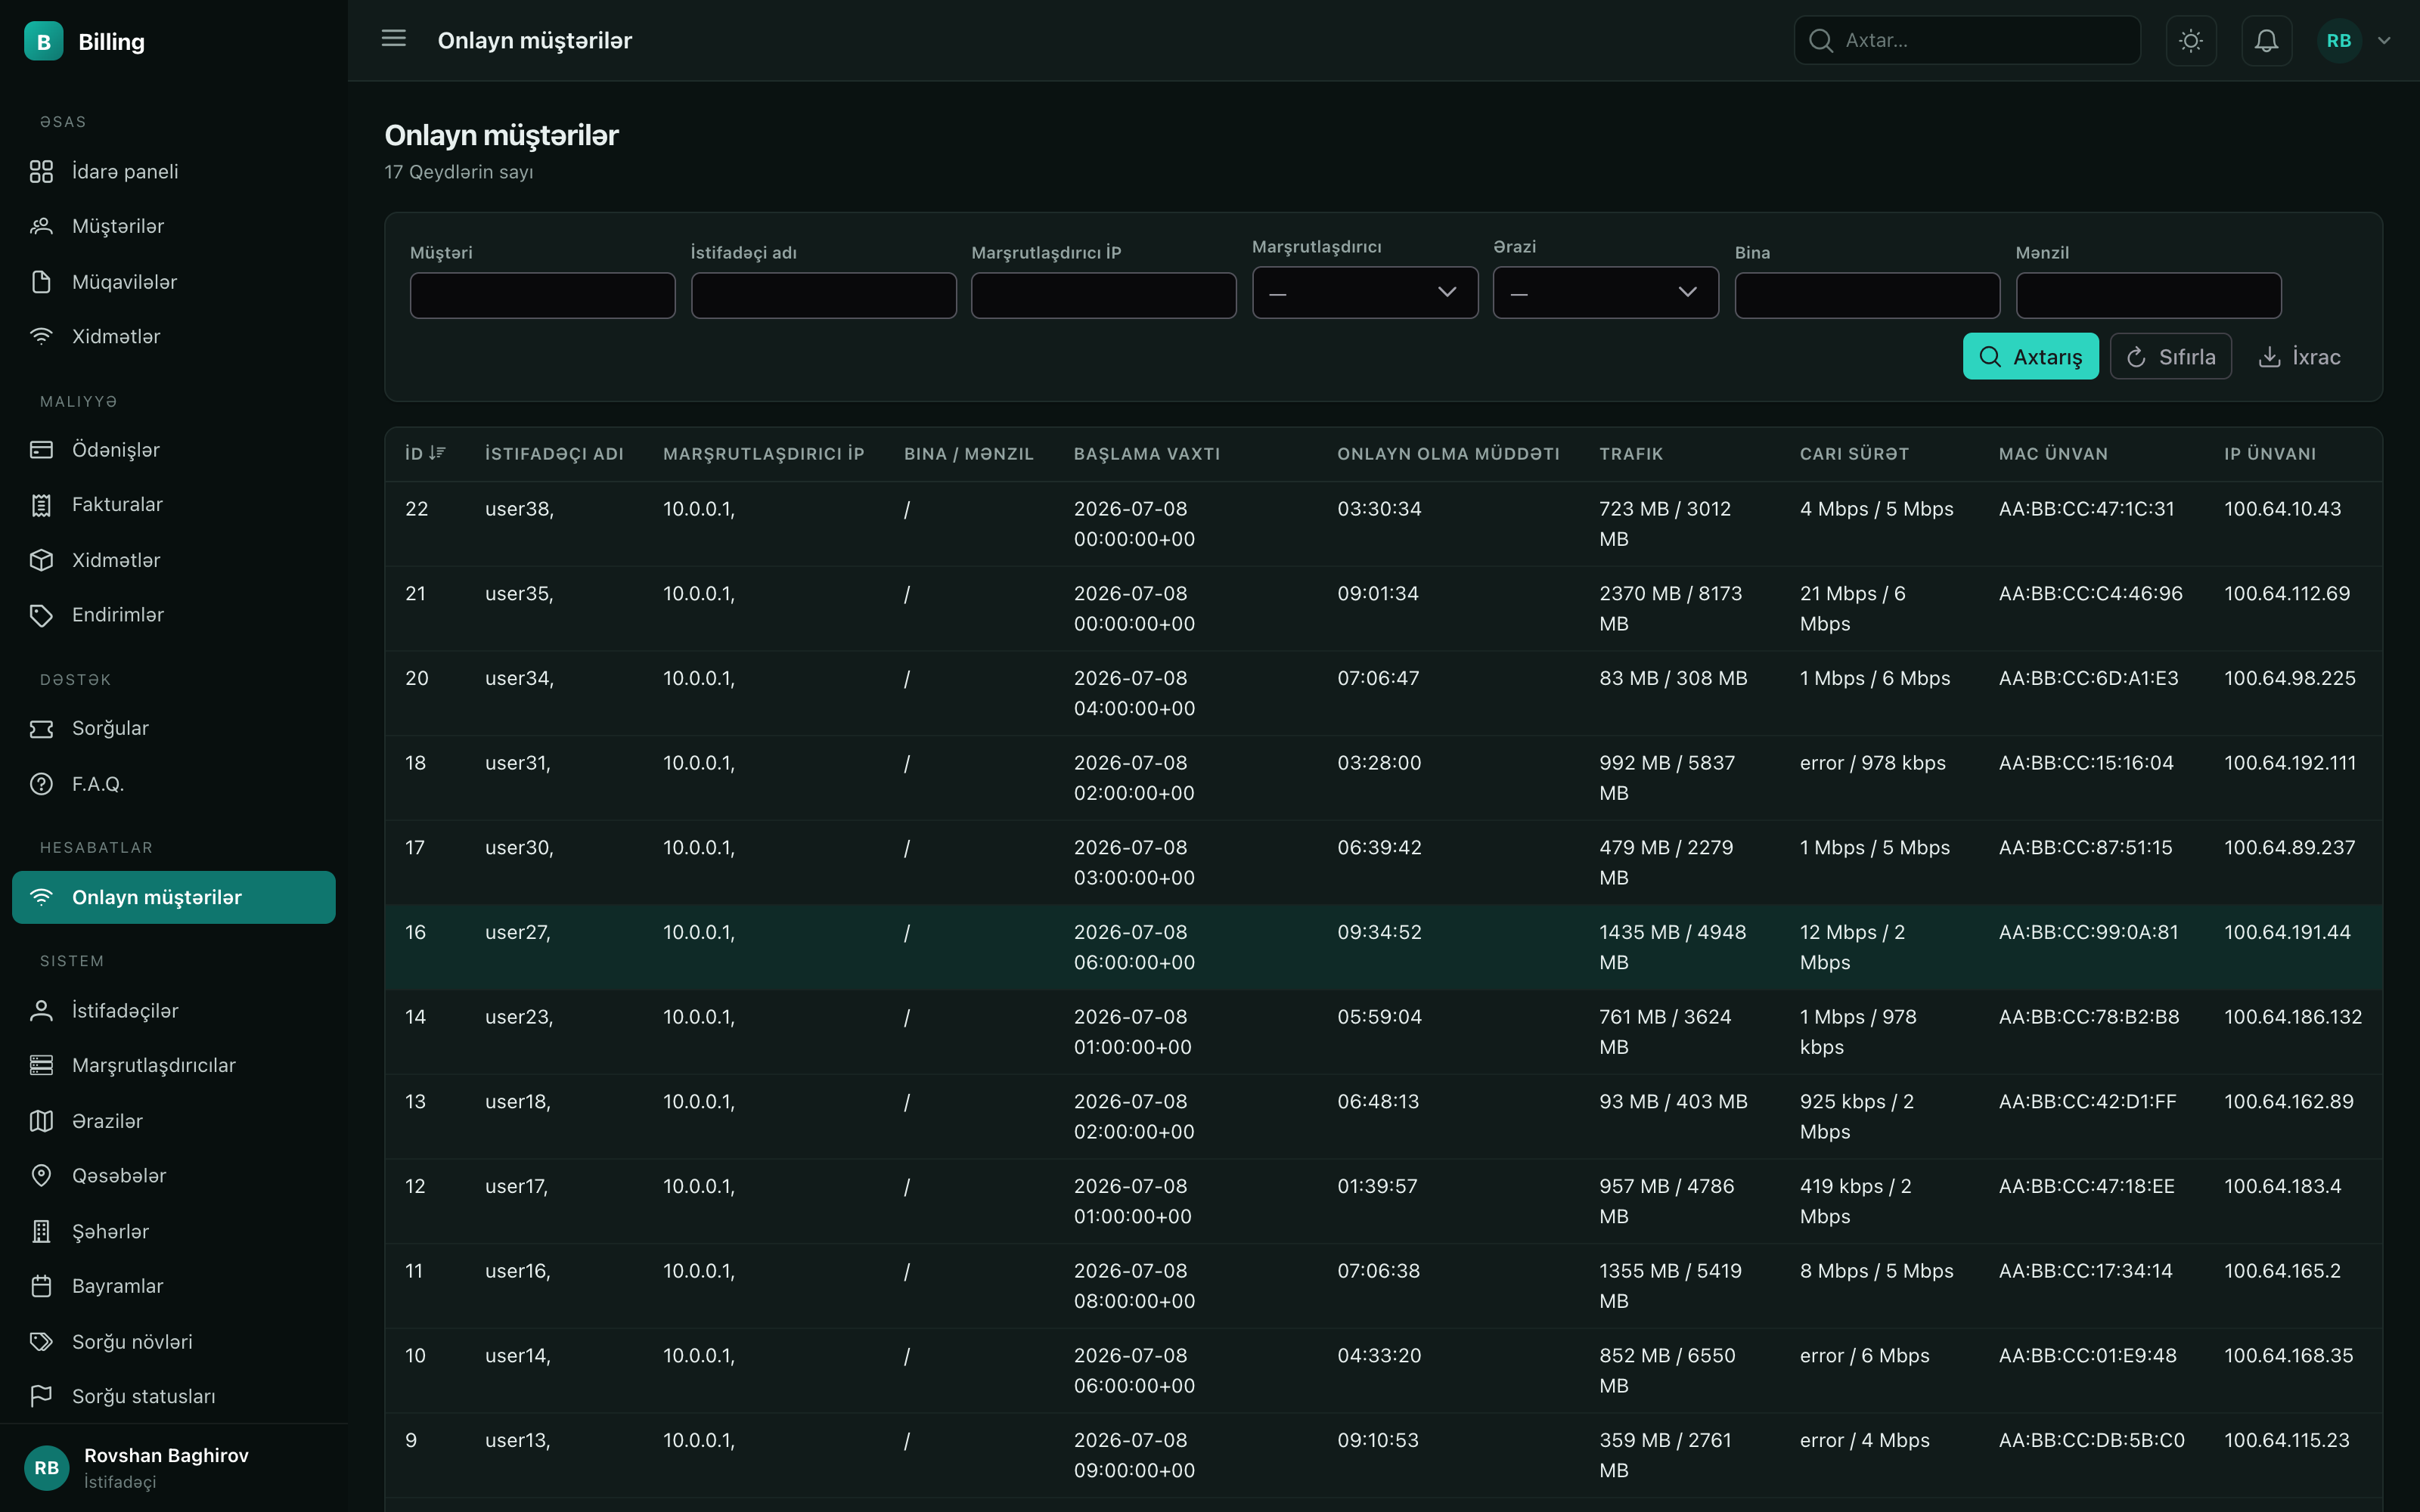Screen dimensions: 2420x1512
Task: Click TRAFIK column header
Action: pyautogui.click(x=1631, y=454)
